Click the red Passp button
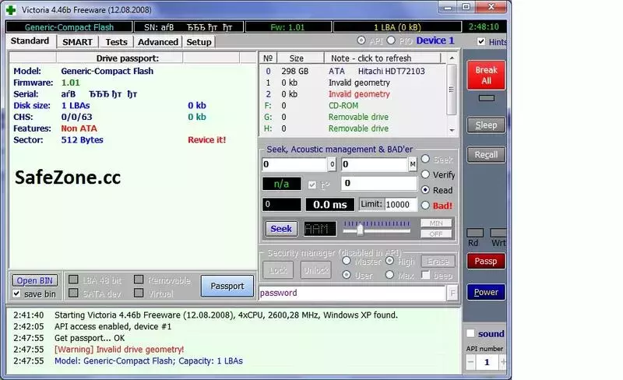623x380 pixels. point(486,261)
